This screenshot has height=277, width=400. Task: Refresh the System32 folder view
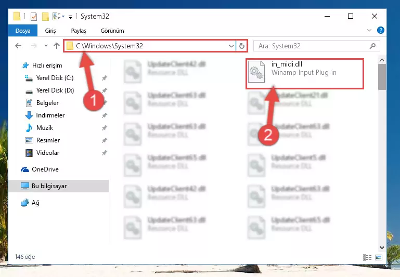click(241, 46)
